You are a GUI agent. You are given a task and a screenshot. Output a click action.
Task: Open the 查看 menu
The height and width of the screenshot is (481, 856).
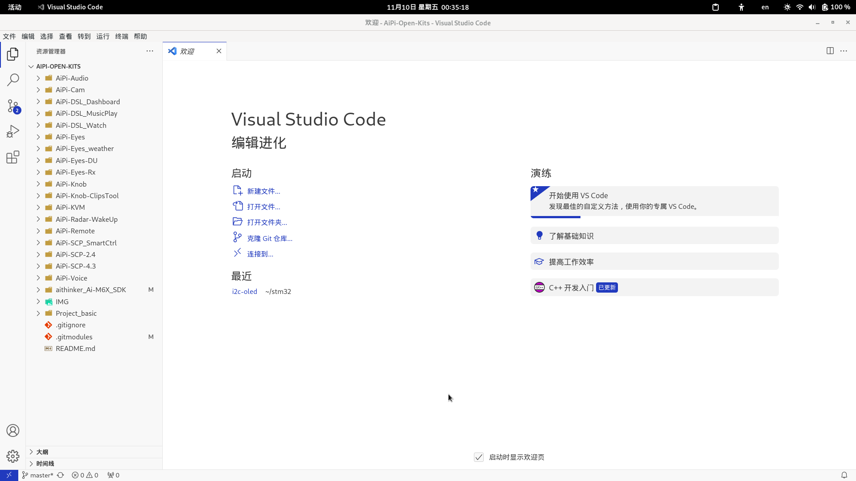coord(66,37)
